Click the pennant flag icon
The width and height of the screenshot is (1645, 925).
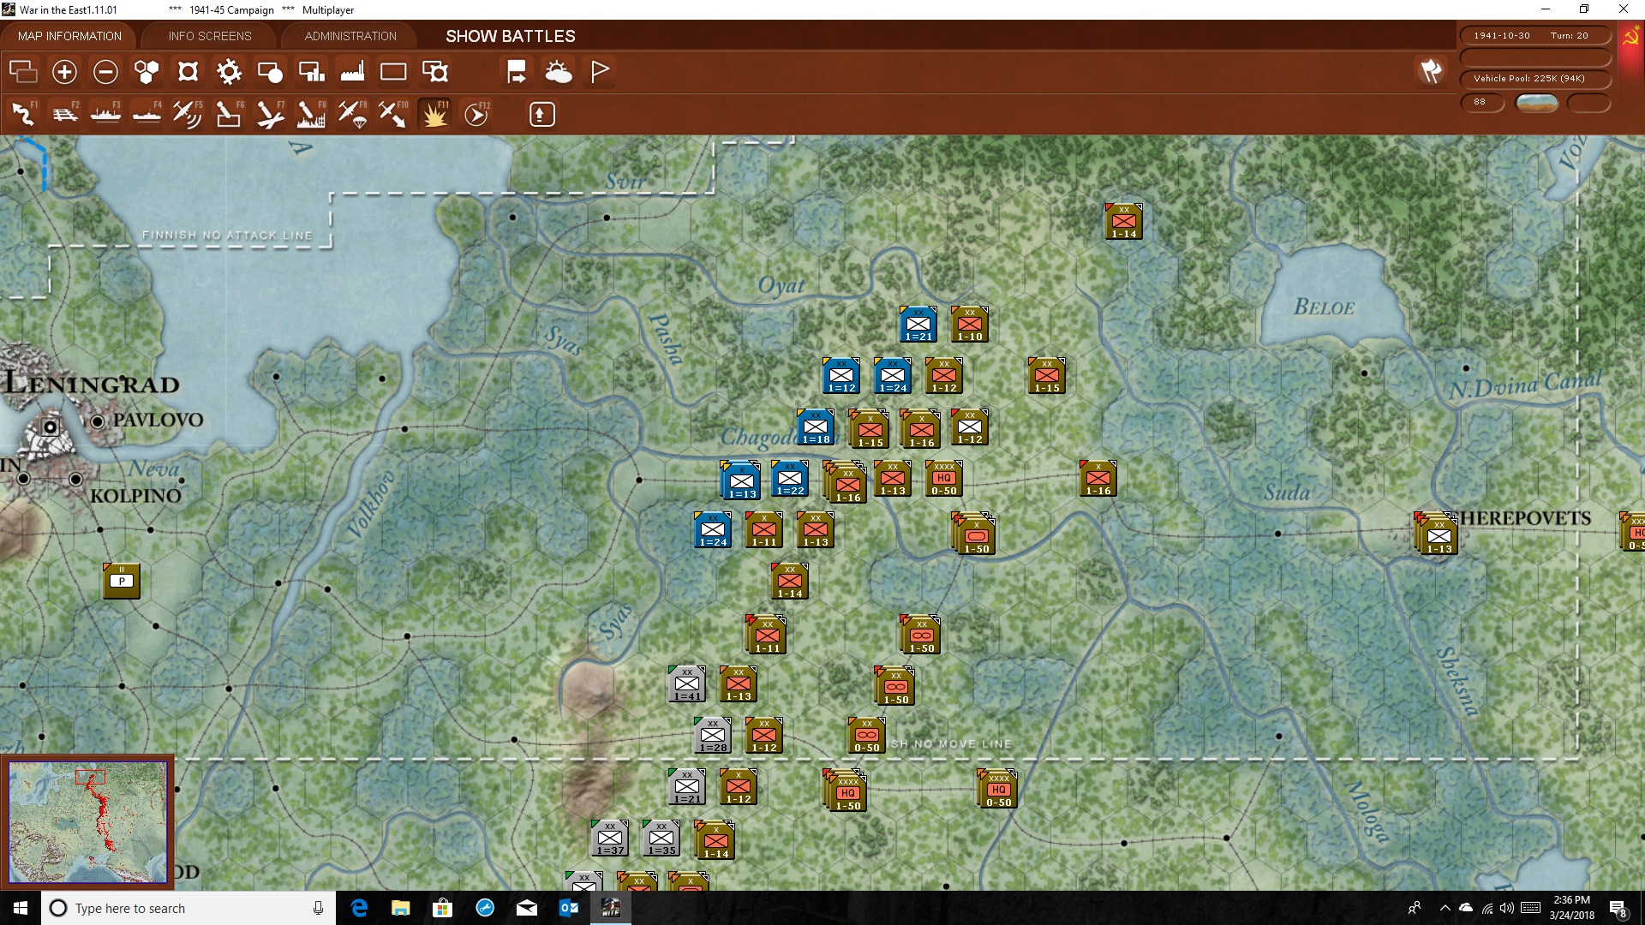pos(600,72)
